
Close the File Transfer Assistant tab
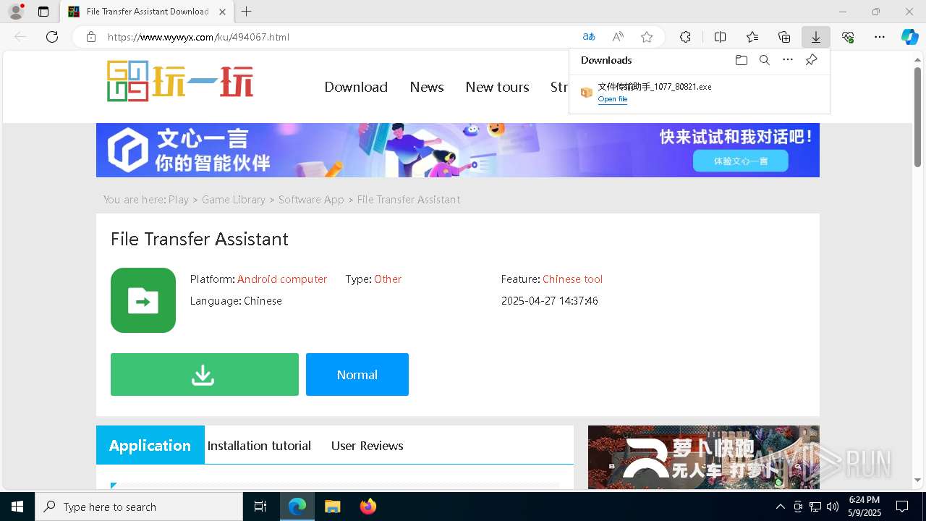(x=222, y=12)
